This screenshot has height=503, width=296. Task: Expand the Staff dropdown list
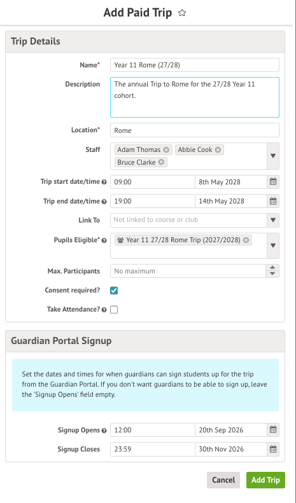point(273,156)
